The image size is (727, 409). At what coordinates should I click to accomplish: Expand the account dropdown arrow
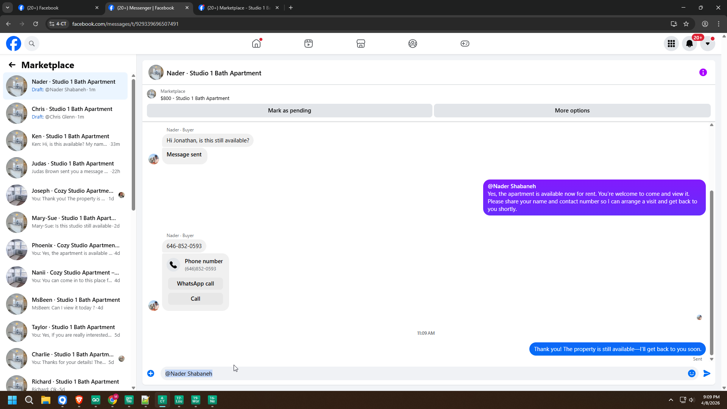[x=707, y=44]
